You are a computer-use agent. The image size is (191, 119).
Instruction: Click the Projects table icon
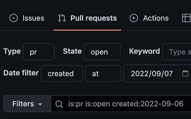pyautogui.click(x=186, y=18)
